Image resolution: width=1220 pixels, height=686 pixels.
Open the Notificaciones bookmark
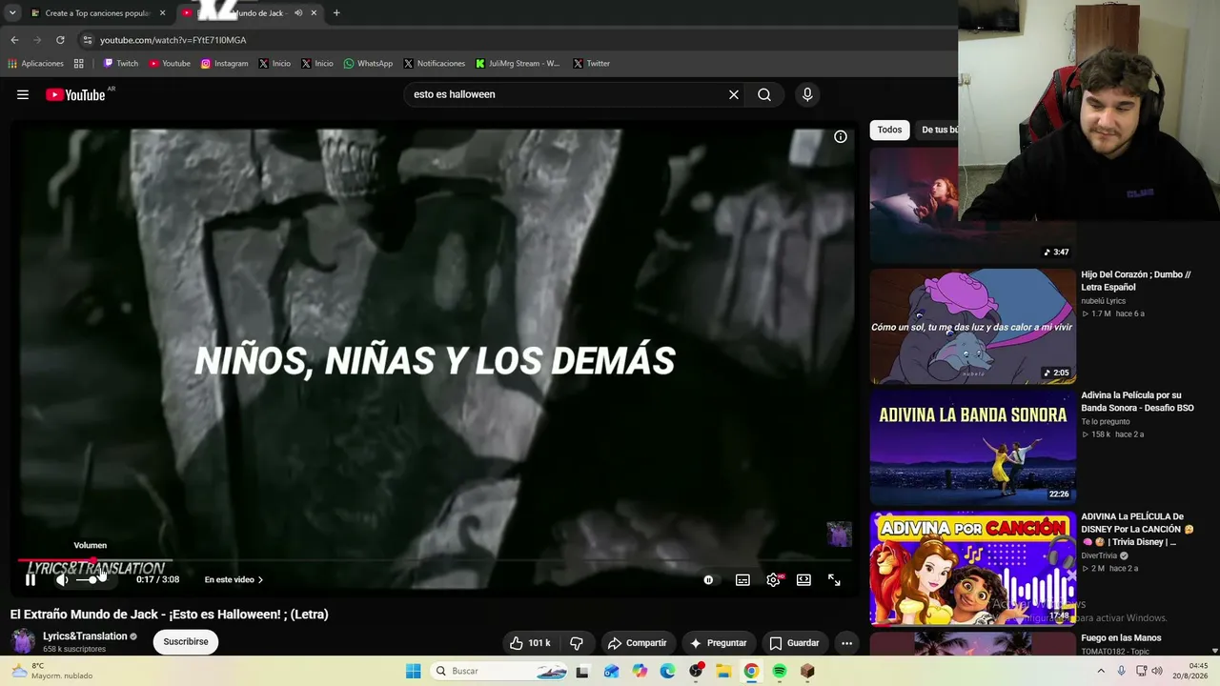click(x=434, y=64)
